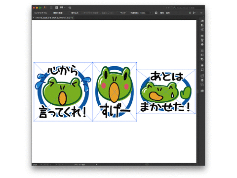The height and width of the screenshot is (178, 237).
Task: Click the align-to selection icon in control bar
Action: click(194, 13)
